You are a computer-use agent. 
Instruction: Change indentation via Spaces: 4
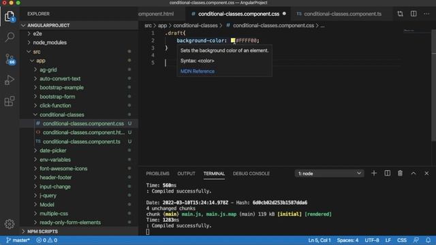point(347,240)
